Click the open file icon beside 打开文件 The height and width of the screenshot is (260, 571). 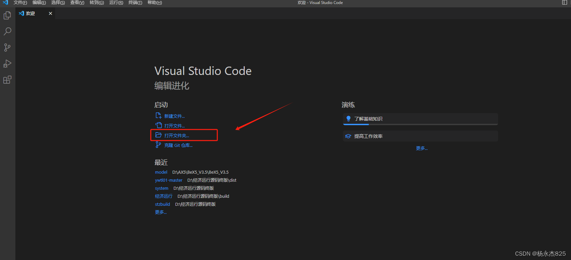coord(158,125)
